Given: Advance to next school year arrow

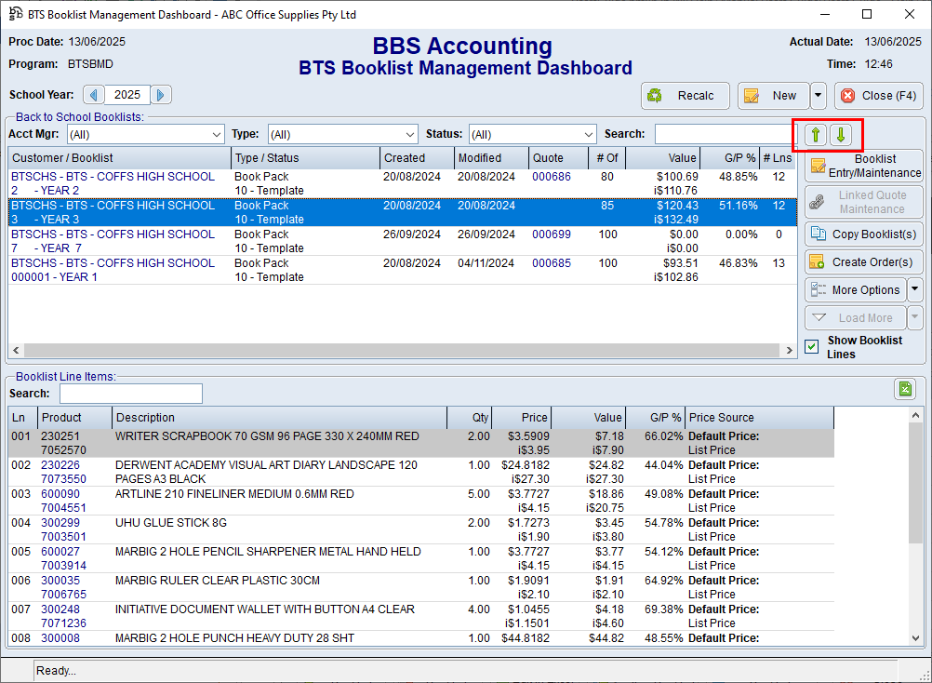Looking at the screenshot, I should (x=161, y=95).
